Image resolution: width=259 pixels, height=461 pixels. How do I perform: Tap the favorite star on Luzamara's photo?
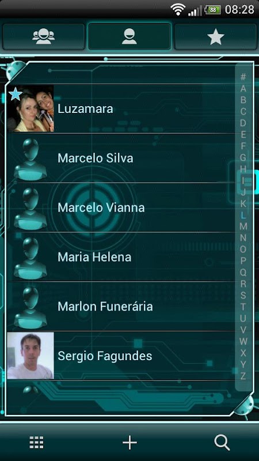(x=16, y=94)
